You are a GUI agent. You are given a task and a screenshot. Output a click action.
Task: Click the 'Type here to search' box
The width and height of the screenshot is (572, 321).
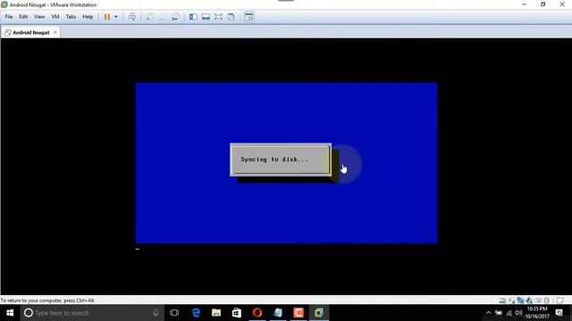[x=92, y=313]
